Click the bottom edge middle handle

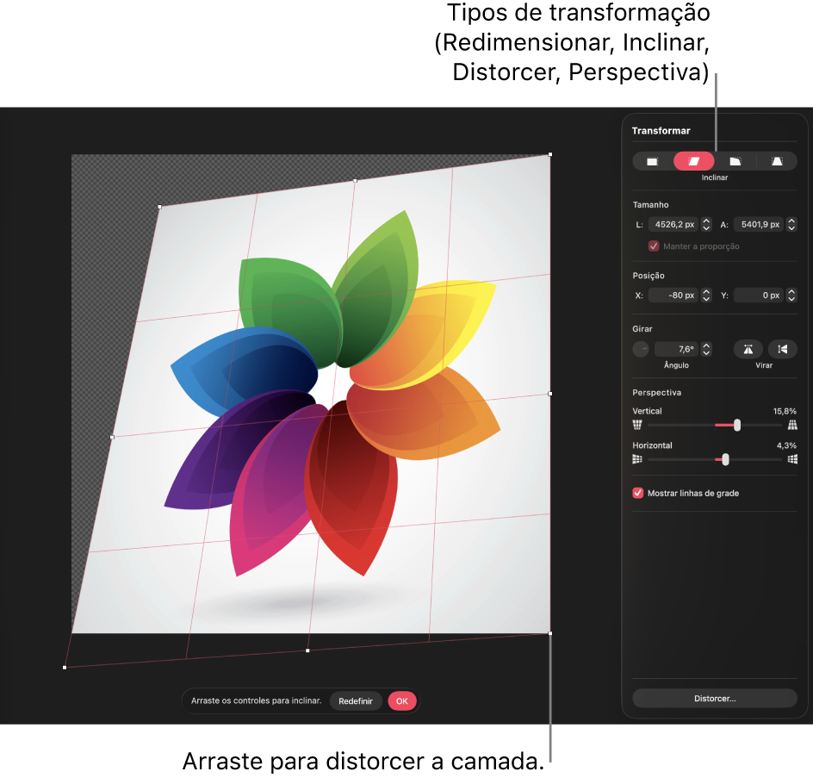click(x=307, y=650)
